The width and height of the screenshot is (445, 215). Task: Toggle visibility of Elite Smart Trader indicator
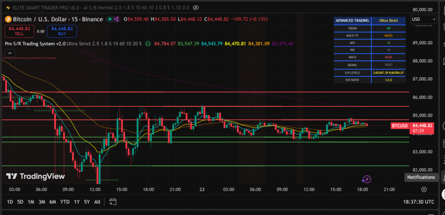[x=196, y=7]
